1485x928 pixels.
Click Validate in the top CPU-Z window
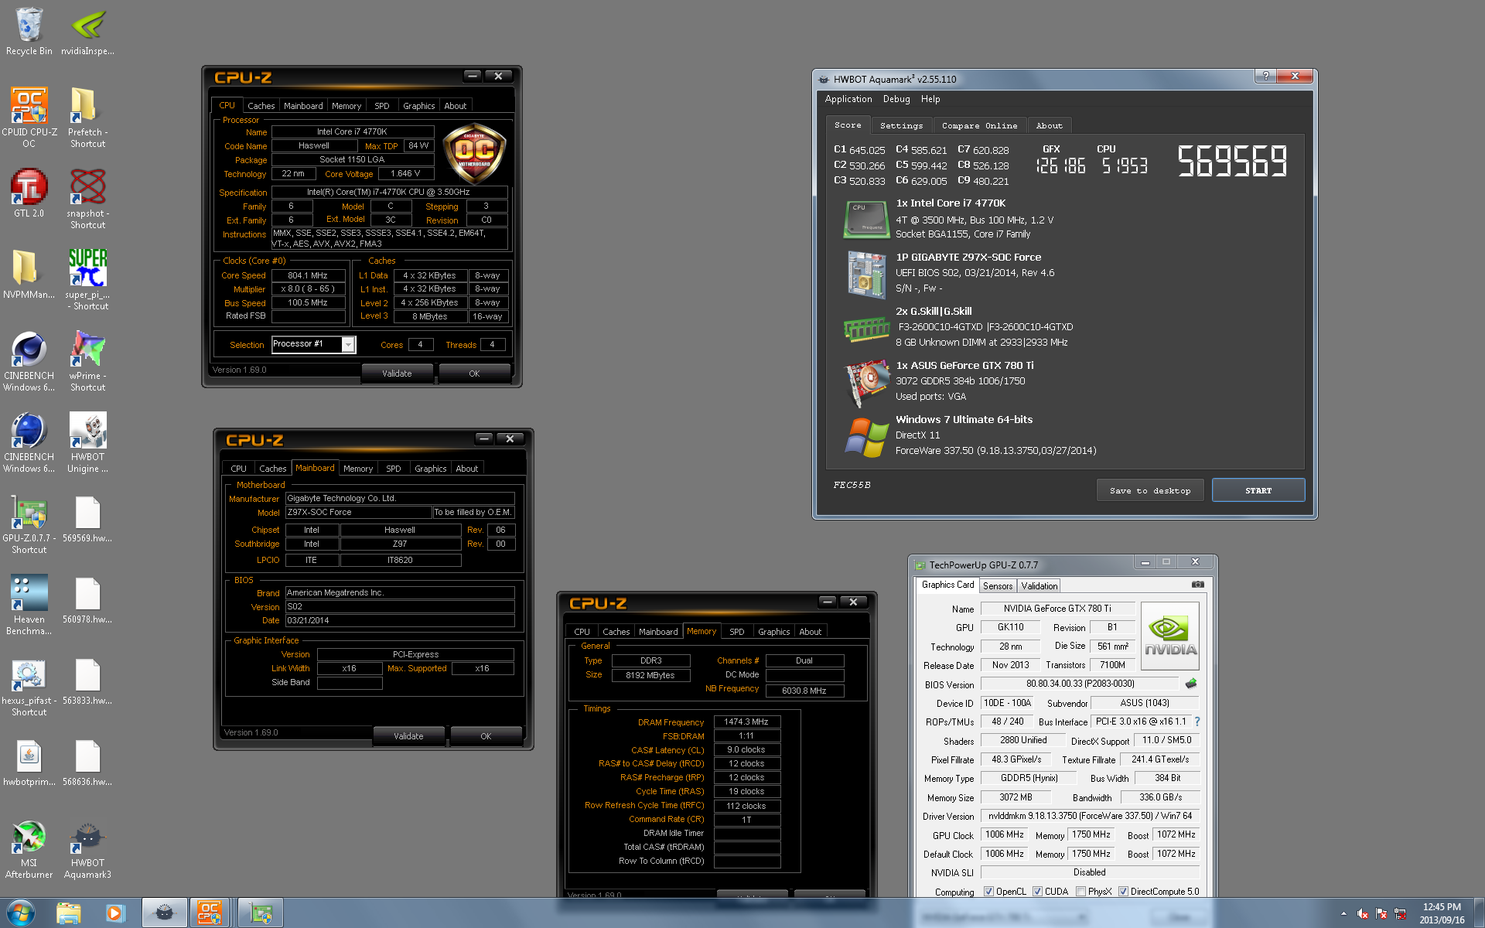pos(397,374)
